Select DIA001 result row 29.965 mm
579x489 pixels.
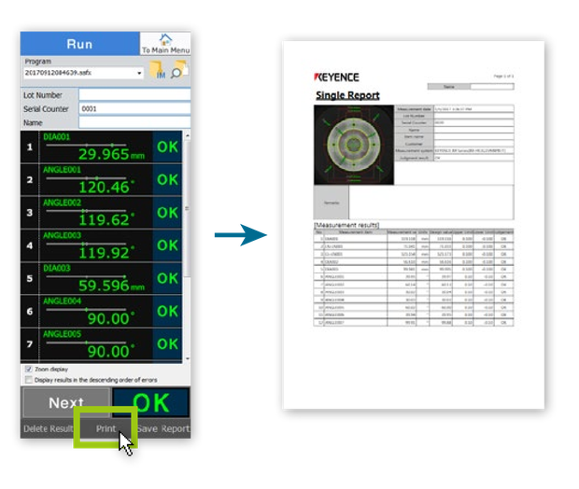tap(101, 147)
